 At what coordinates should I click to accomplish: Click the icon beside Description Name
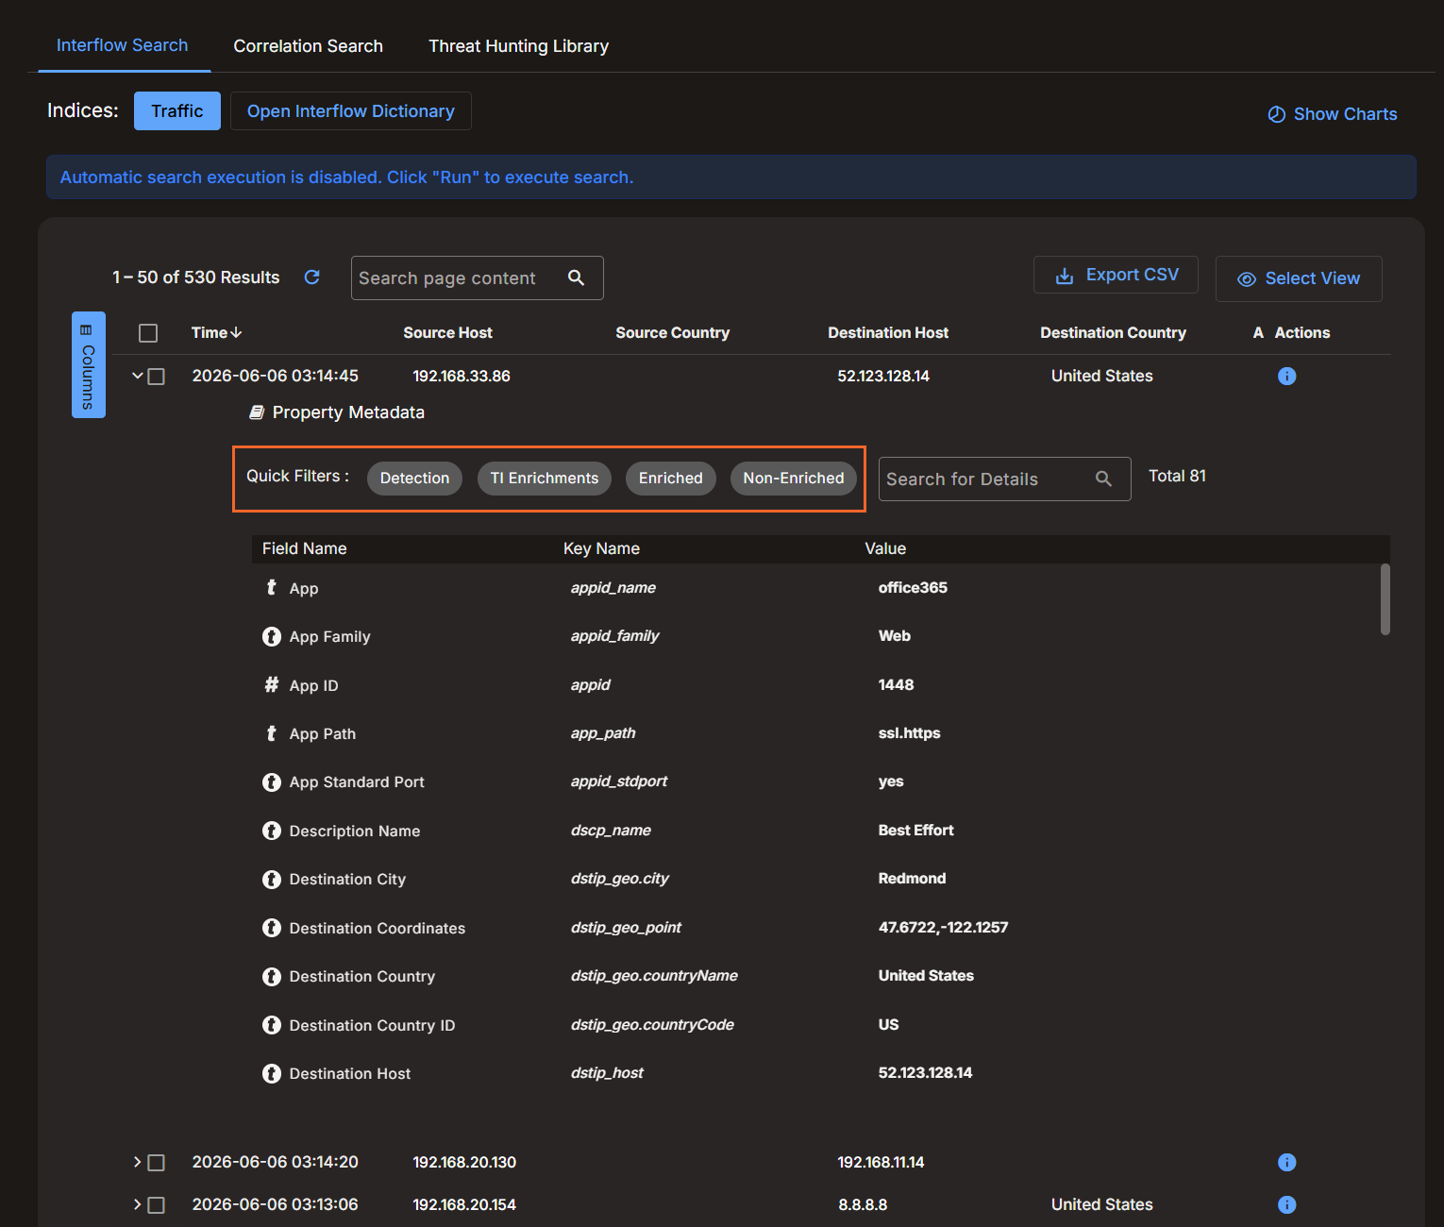272,831
